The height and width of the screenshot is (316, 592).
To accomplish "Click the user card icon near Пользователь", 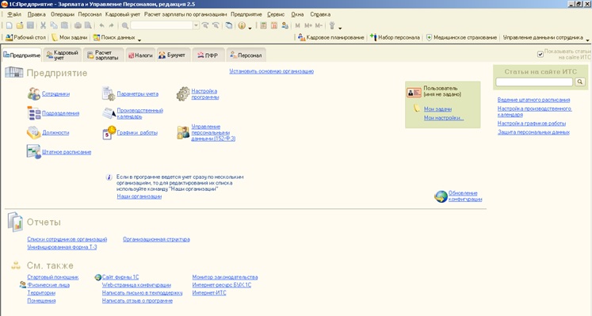I will click(414, 92).
